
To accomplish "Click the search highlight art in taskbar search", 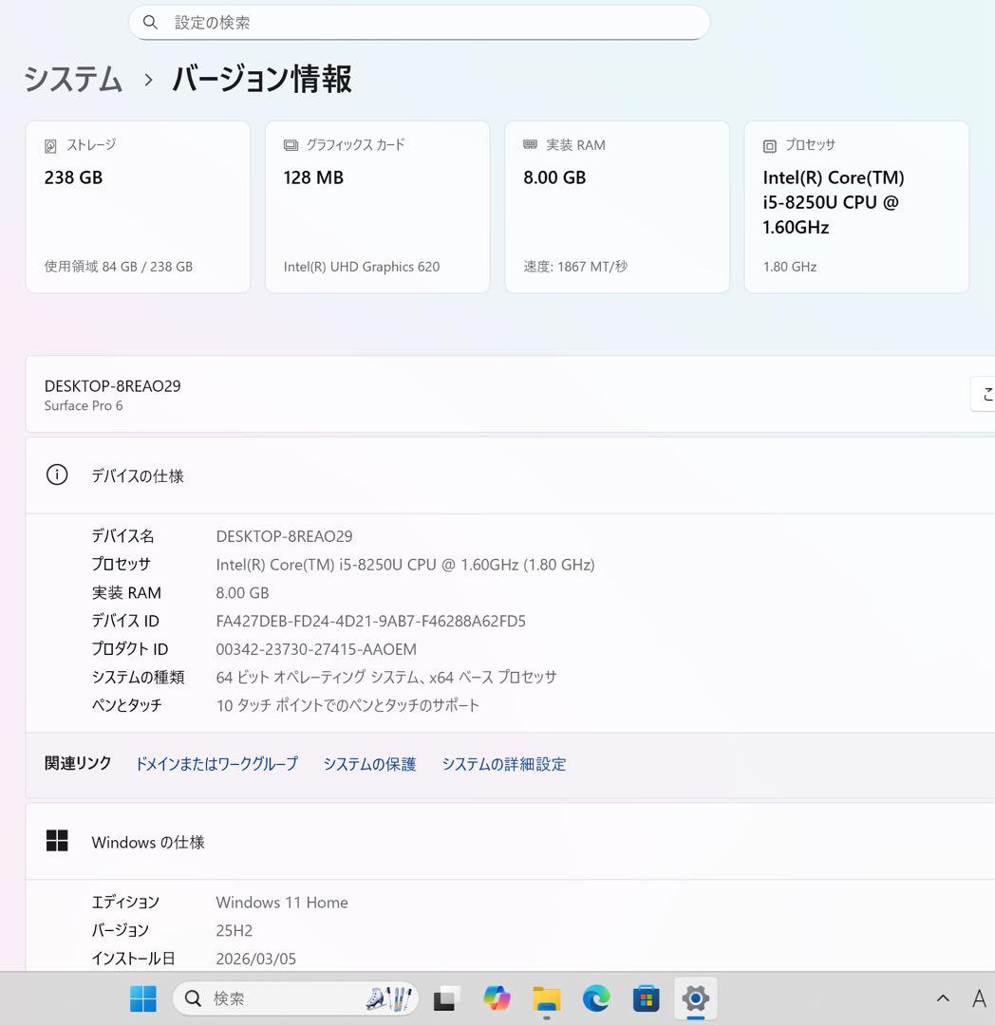I will [389, 998].
